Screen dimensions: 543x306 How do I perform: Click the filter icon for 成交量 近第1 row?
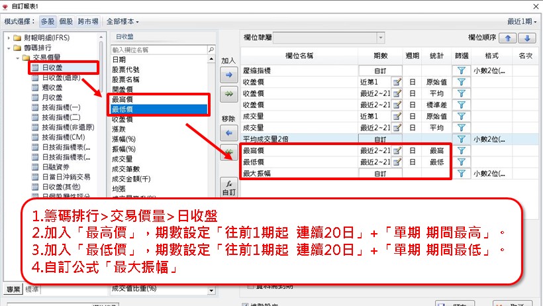[462, 117]
